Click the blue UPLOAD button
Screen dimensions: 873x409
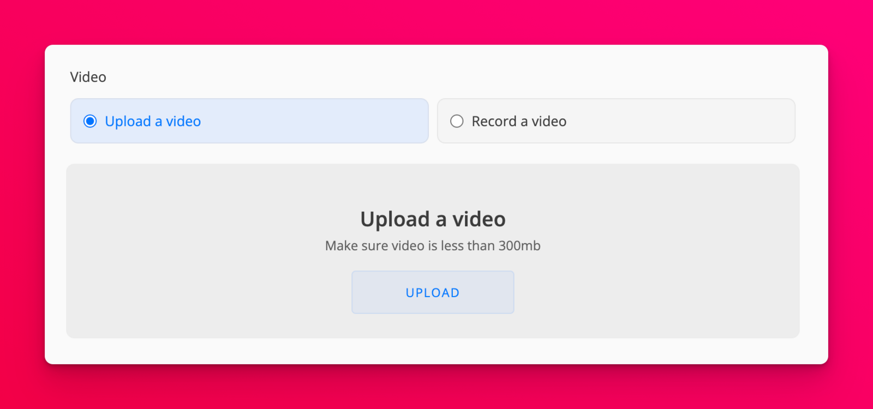[433, 292]
